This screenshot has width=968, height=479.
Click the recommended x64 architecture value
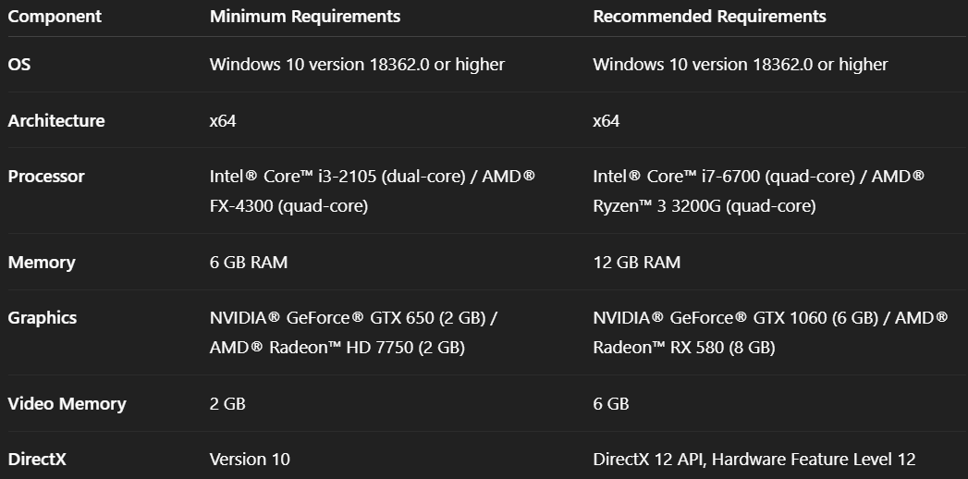(607, 121)
